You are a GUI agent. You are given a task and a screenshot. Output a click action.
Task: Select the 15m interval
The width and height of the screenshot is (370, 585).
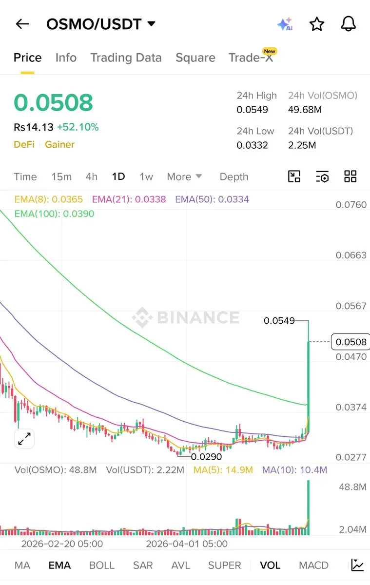click(x=61, y=176)
